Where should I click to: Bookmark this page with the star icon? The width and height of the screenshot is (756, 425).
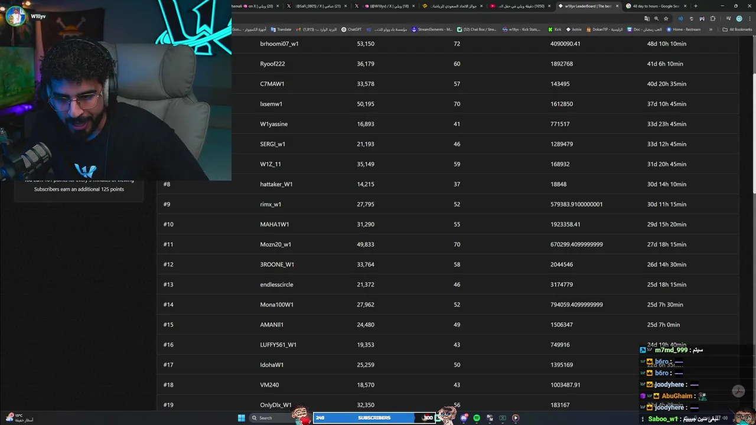coord(666,18)
